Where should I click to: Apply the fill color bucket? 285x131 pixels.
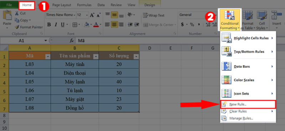[x=87, y=24]
